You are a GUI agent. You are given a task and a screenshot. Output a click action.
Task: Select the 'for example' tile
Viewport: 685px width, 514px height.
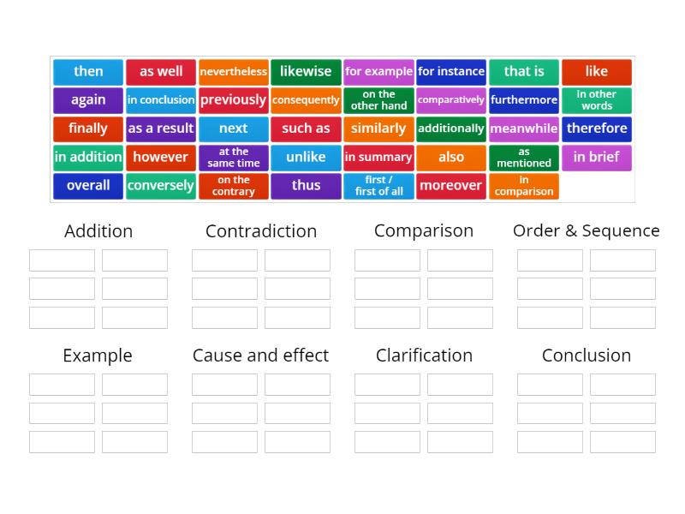pos(378,72)
